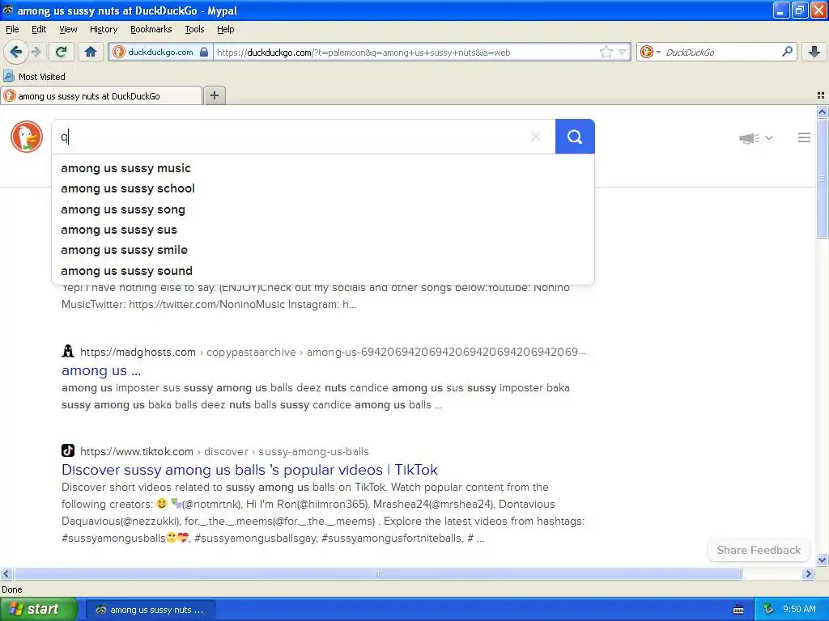Image resolution: width=829 pixels, height=621 pixels.
Task: Open the Tools menu
Action: (x=194, y=29)
